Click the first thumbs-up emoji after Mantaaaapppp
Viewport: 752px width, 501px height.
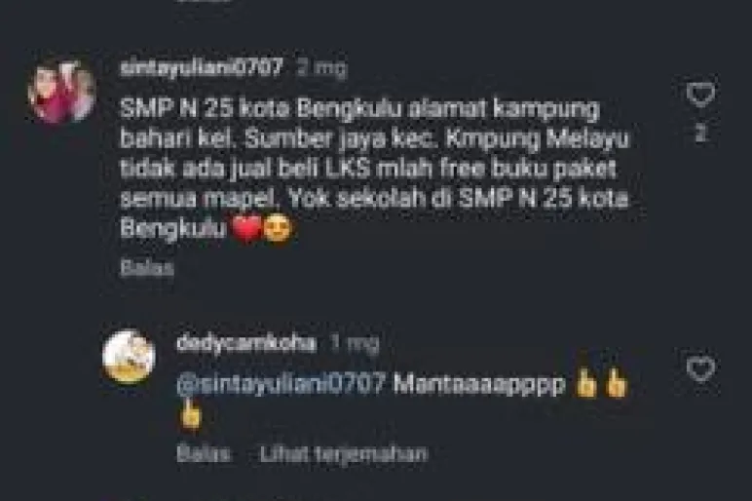coord(585,383)
